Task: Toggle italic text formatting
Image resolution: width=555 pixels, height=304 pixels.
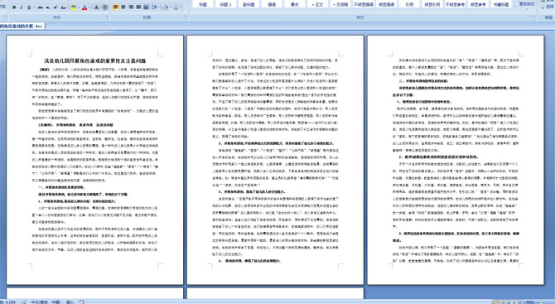Action: (x=22, y=7)
